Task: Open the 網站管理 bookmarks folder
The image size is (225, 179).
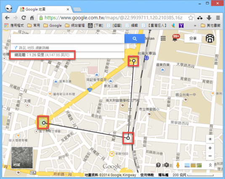Action: coord(75,26)
